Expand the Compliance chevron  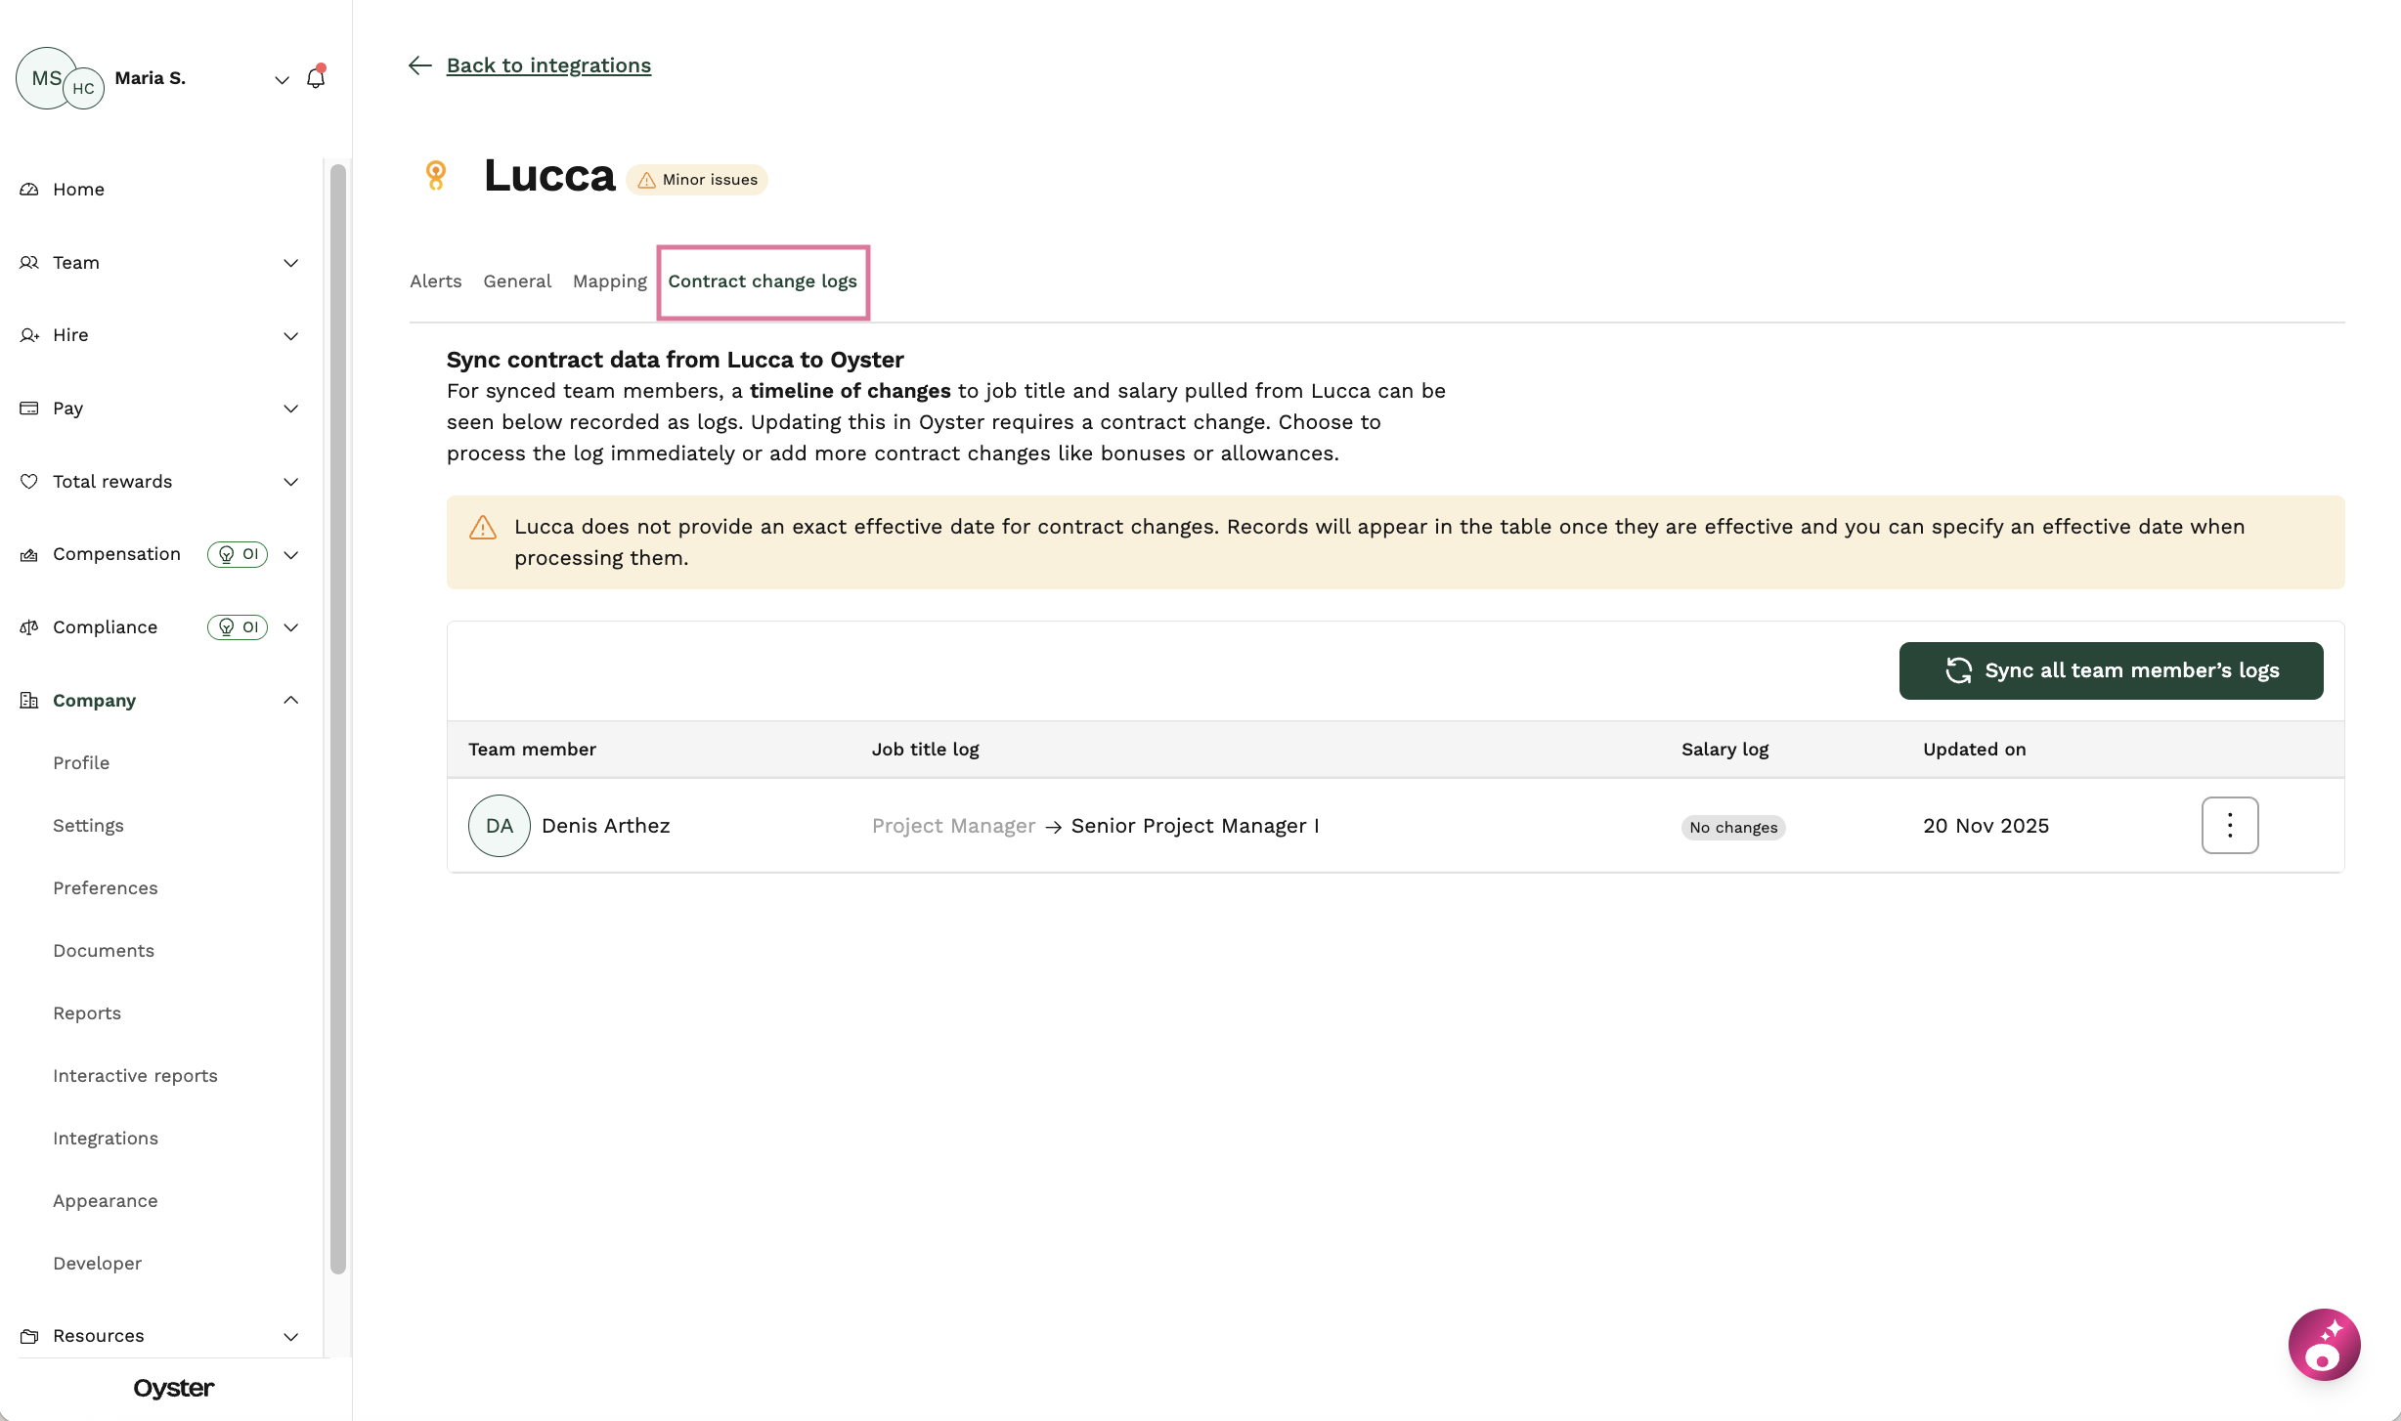[290, 627]
